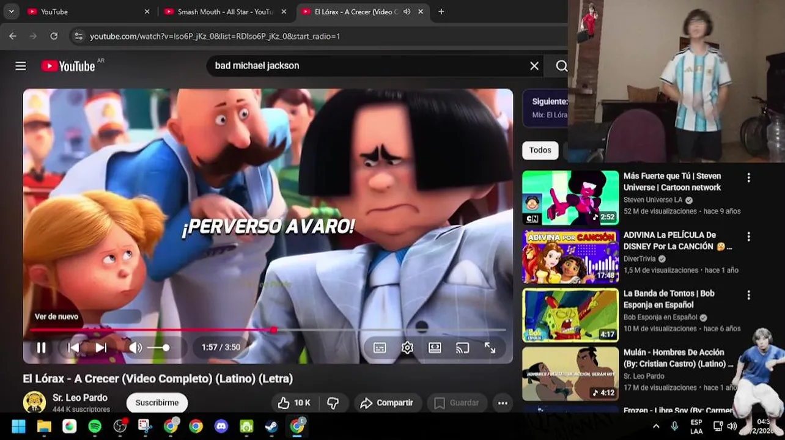This screenshot has height=440, width=785.
Task: Mute tab via the tab audio icon
Action: [407, 12]
